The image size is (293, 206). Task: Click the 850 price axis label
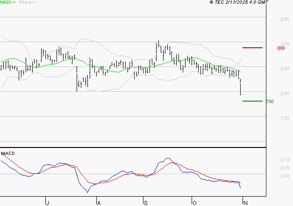click(x=285, y=69)
